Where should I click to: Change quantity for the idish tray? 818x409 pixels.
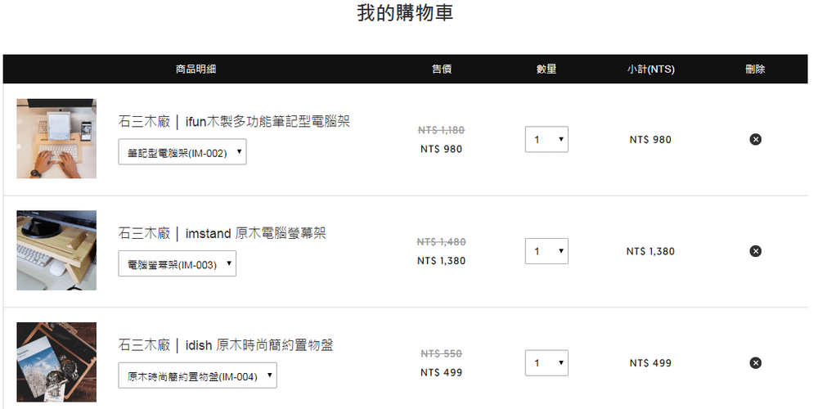pyautogui.click(x=546, y=362)
